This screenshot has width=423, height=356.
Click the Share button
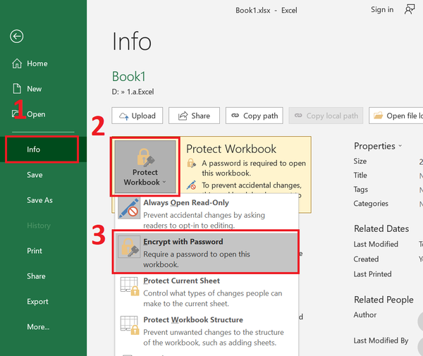click(195, 116)
